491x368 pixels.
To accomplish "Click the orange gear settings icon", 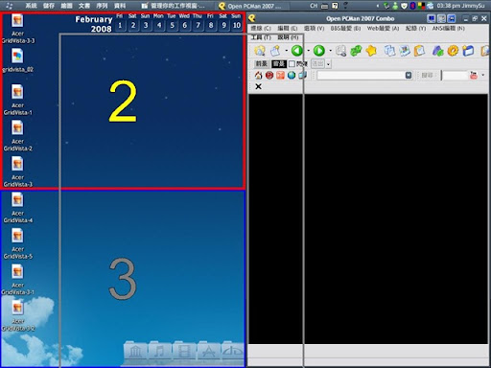I will click(453, 51).
